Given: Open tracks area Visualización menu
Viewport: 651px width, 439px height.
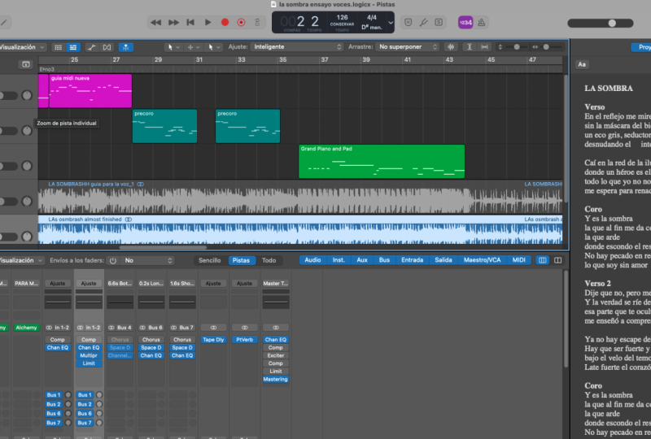Looking at the screenshot, I should click(x=22, y=47).
